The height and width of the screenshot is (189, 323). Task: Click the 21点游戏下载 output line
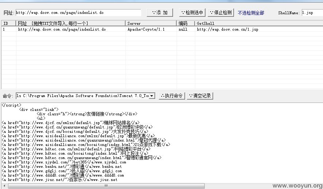(x=86, y=144)
